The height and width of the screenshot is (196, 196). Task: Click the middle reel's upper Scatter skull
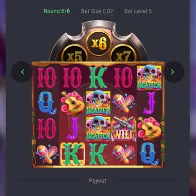(x=98, y=103)
